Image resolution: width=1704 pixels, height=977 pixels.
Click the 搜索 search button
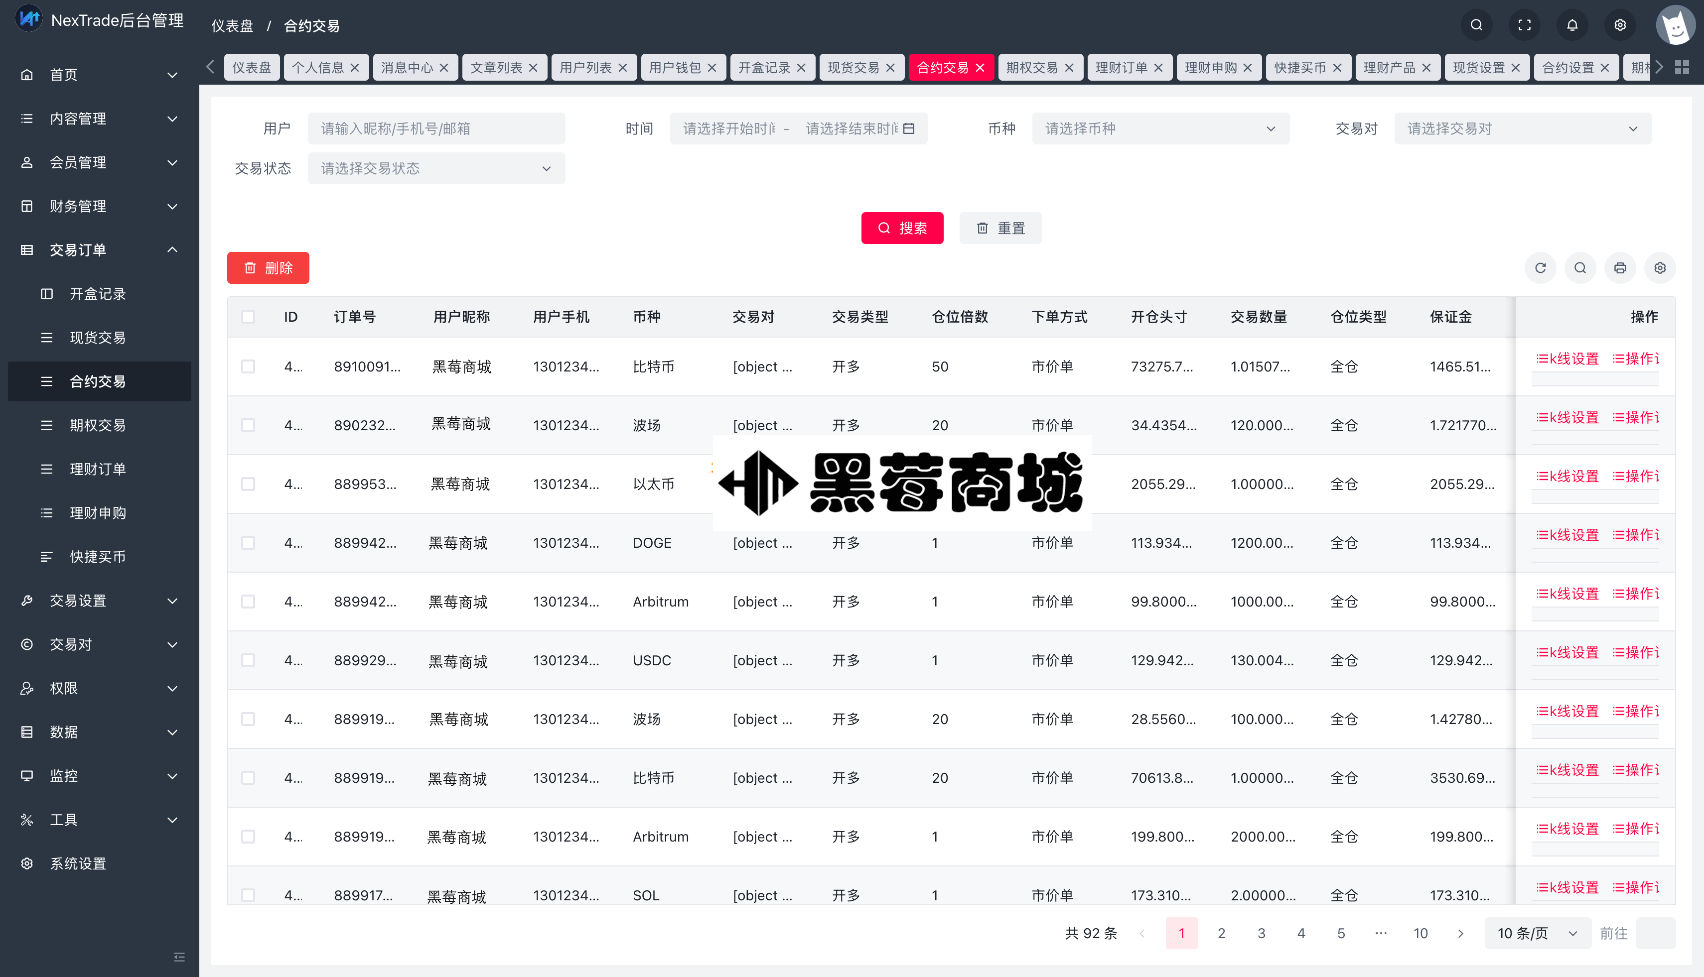(x=902, y=228)
